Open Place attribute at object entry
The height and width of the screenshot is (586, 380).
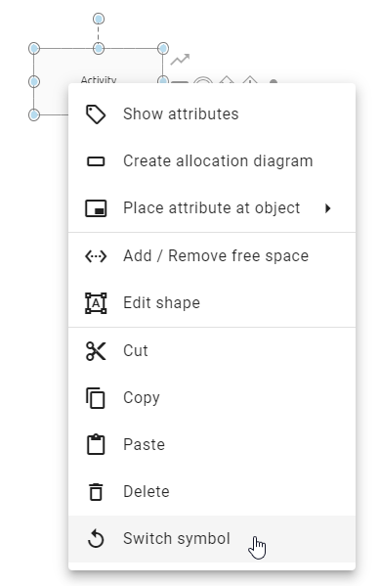[x=212, y=208]
